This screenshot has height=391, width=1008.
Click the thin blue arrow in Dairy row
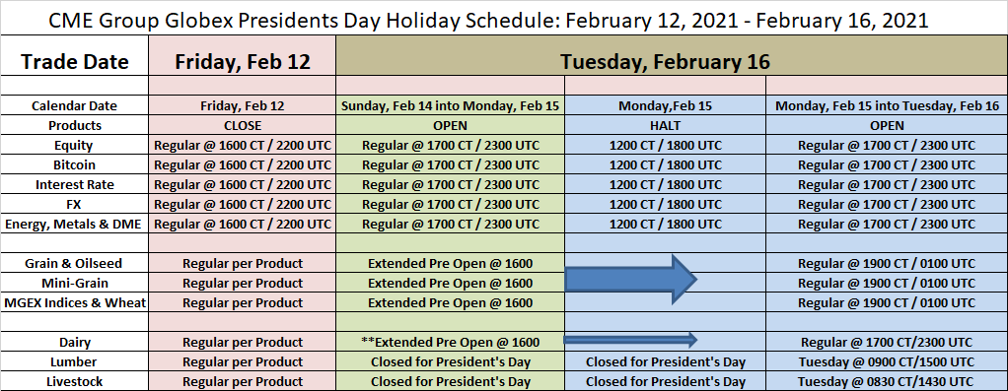click(630, 339)
